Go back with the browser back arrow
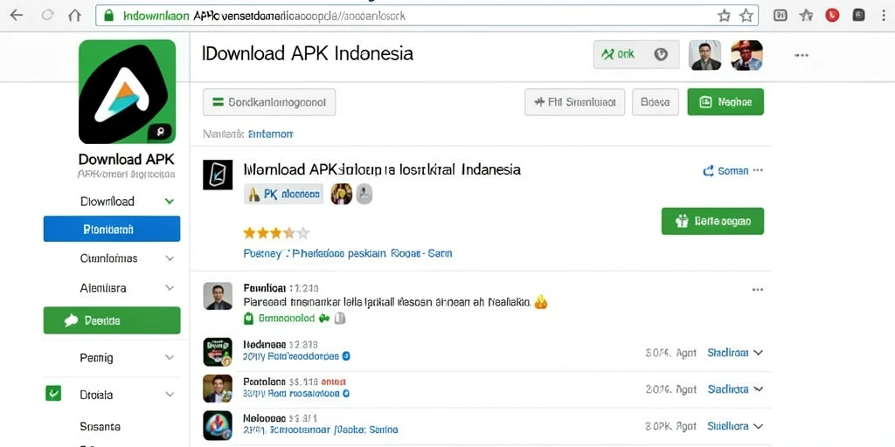 click(x=16, y=16)
